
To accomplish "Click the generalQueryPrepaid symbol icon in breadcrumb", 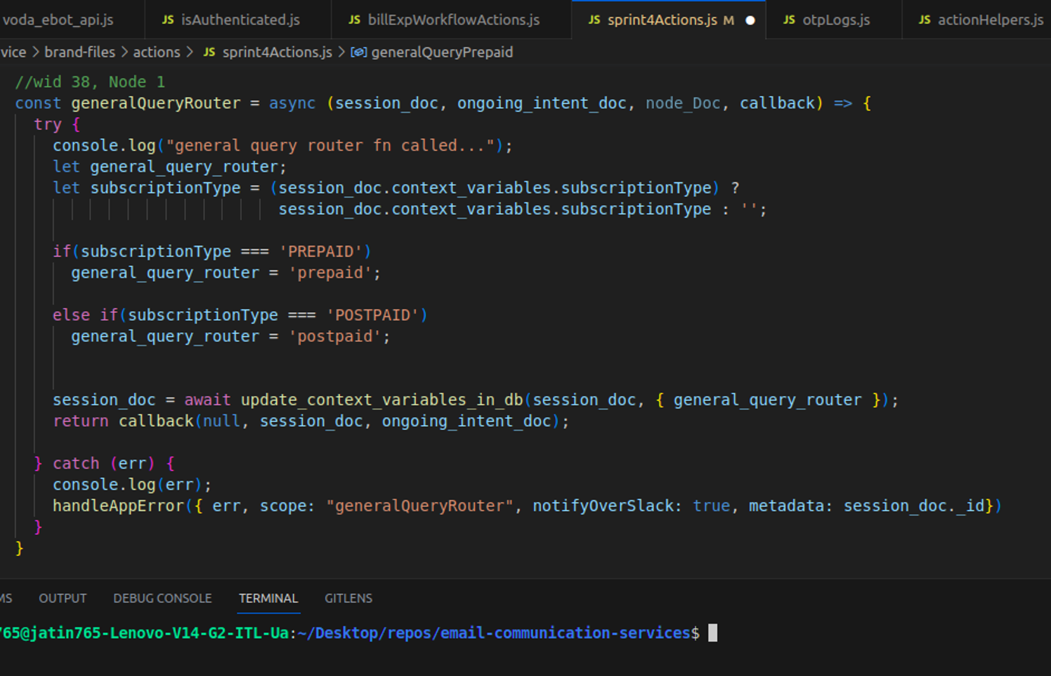I will point(359,52).
